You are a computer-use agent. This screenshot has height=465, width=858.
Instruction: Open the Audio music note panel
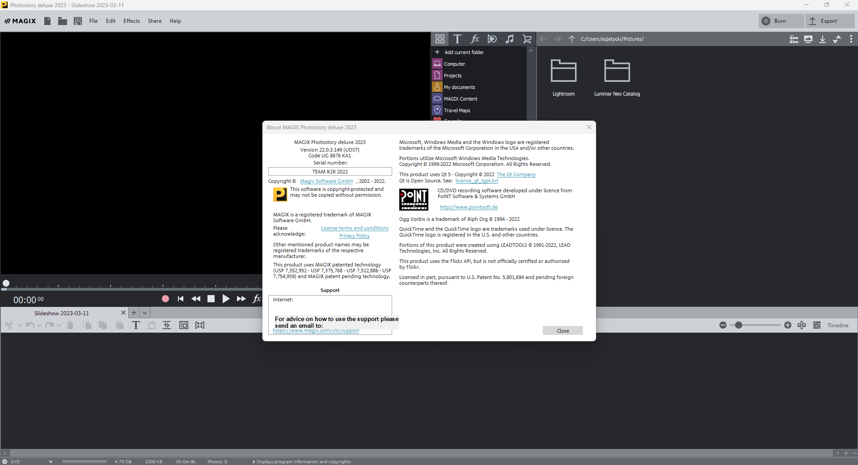click(x=510, y=39)
